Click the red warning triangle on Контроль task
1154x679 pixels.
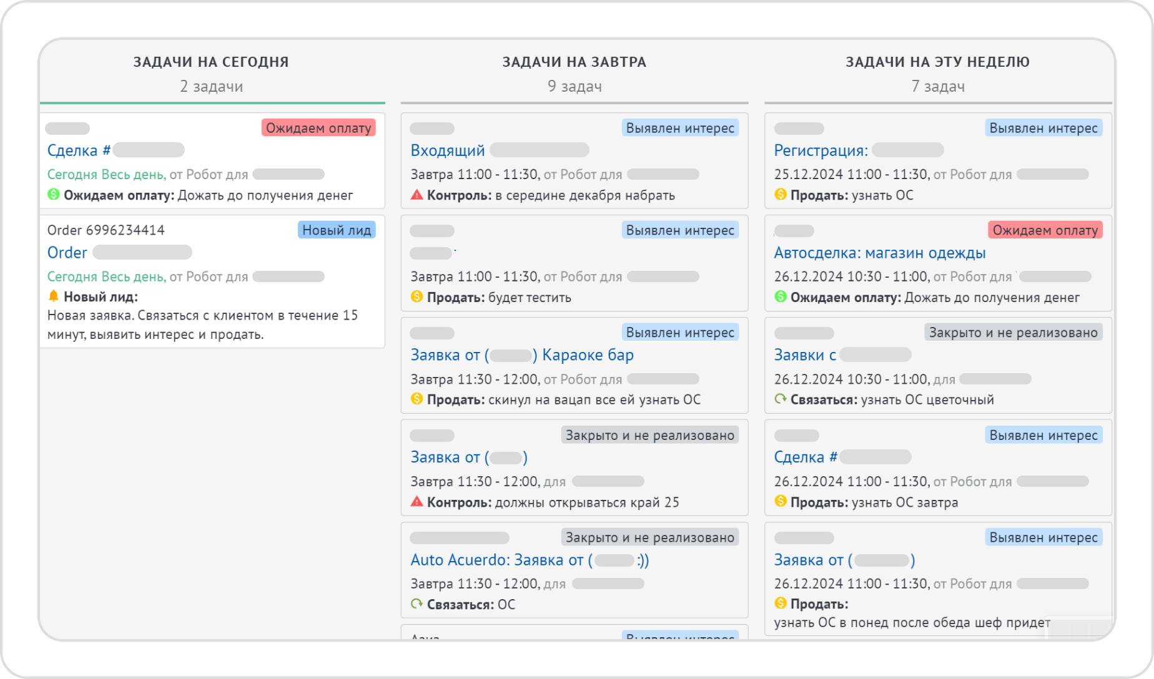coord(417,195)
